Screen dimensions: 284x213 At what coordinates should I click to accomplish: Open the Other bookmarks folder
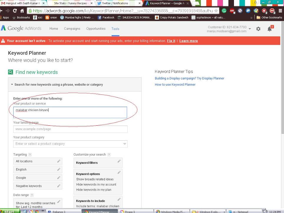coord(269,18)
